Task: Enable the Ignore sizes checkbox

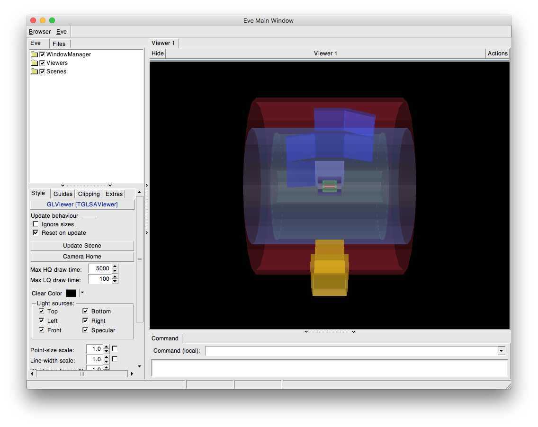Action: (x=36, y=224)
